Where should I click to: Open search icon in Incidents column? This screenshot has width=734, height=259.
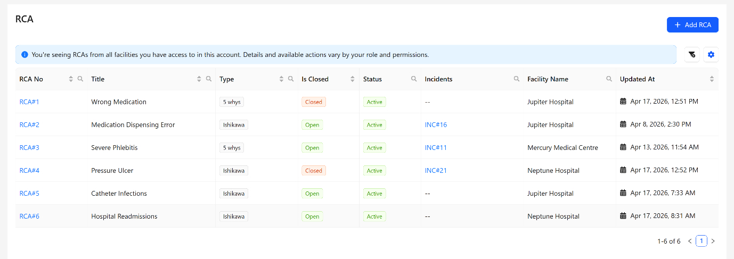(516, 79)
